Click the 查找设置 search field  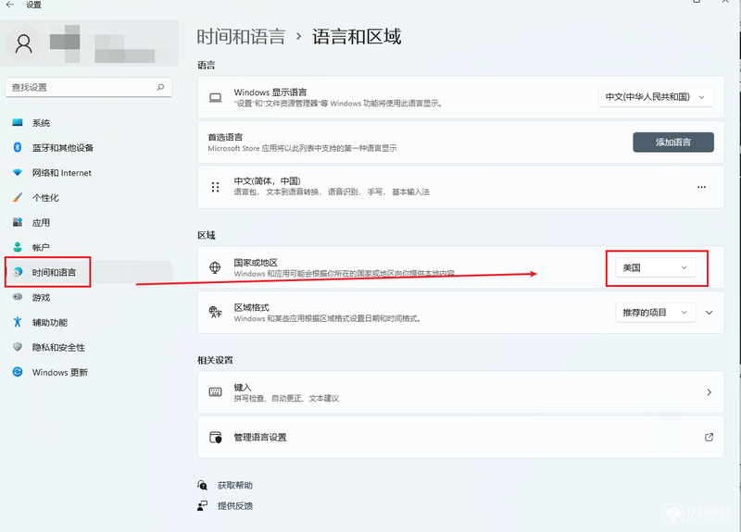tap(88, 87)
